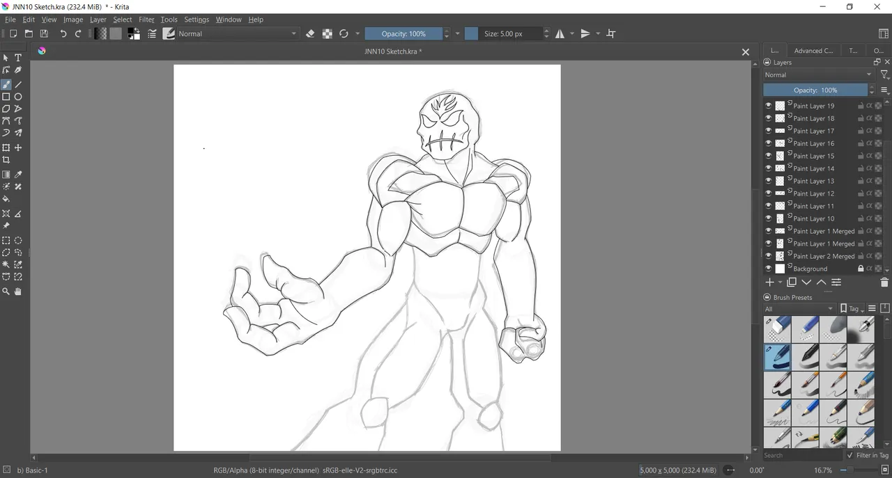Click the brush Opacity 100% slider
892x478 pixels.
click(x=403, y=33)
